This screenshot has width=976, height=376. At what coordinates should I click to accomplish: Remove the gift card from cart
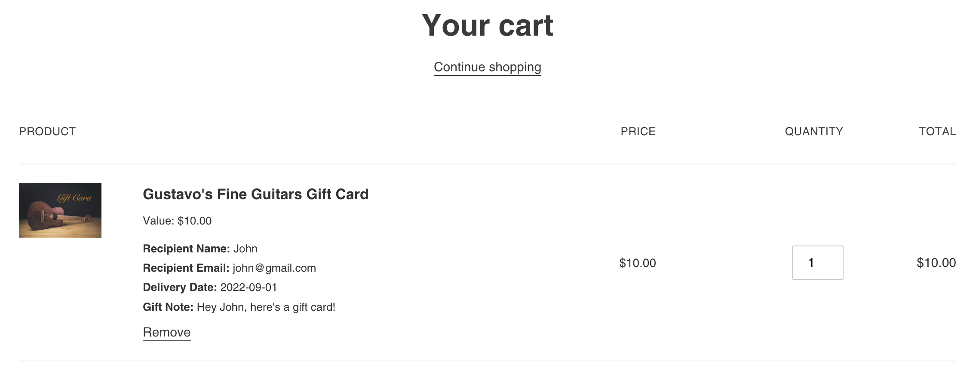166,332
